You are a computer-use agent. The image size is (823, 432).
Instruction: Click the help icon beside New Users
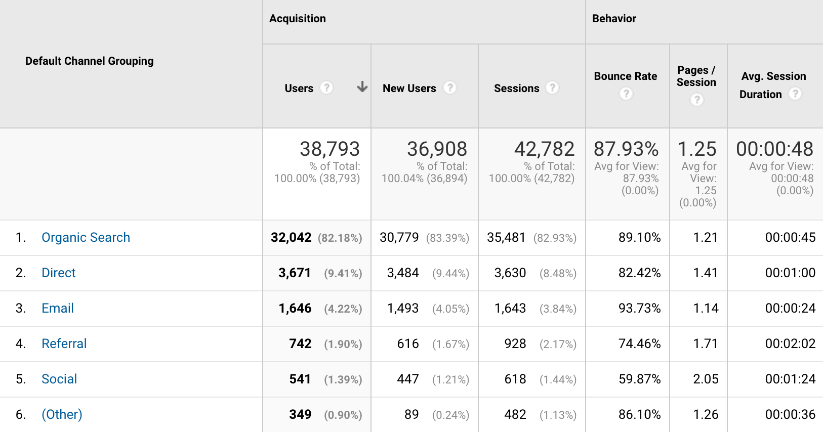[449, 88]
